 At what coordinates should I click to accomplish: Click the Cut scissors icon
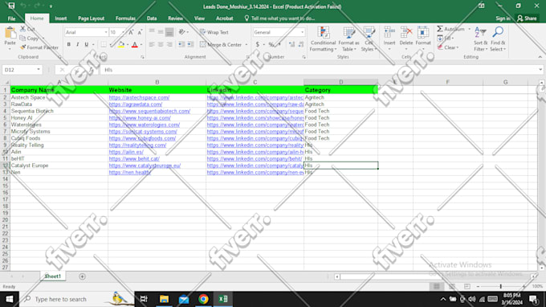[x=22, y=29]
